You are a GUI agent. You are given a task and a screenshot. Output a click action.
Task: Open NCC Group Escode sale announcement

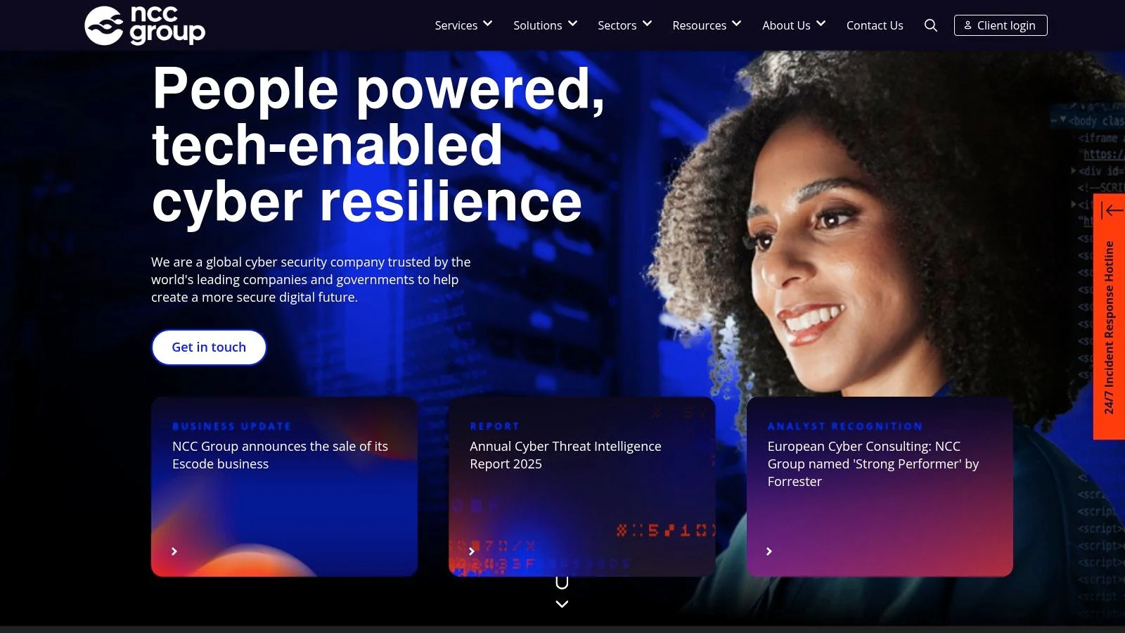click(284, 487)
